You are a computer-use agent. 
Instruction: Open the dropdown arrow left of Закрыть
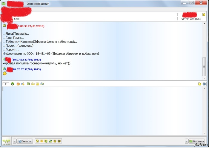(15, 141)
